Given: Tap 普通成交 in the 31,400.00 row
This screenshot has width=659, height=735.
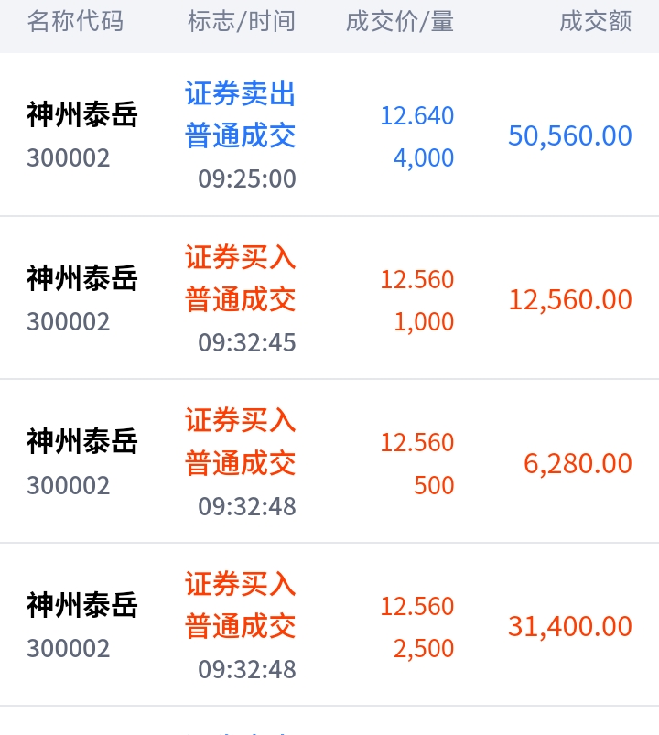Looking at the screenshot, I should tap(241, 627).
